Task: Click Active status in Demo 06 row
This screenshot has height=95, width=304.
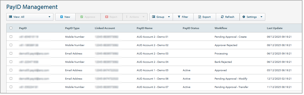Action: [x=187, y=79]
